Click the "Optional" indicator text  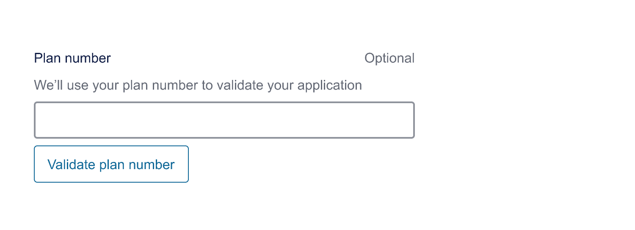tap(389, 58)
